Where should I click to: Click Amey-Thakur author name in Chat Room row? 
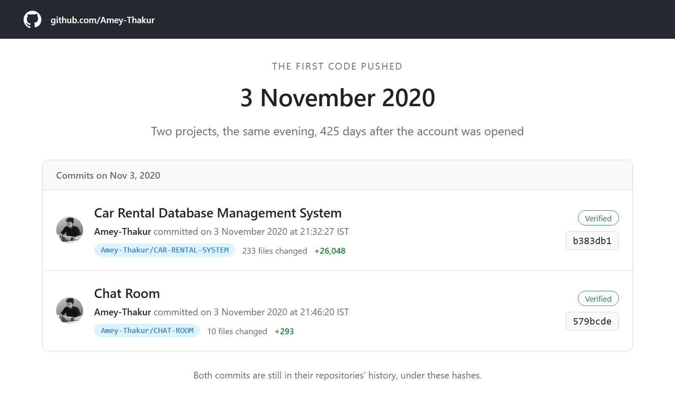pos(122,312)
